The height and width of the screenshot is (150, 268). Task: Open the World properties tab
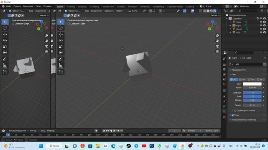click(224, 84)
